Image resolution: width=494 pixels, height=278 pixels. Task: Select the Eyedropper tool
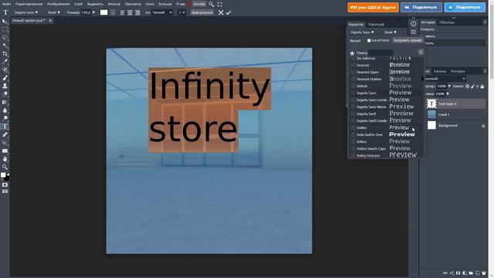5,62
